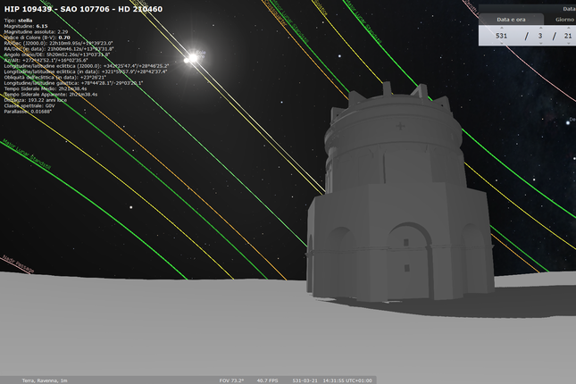Image resolution: width=576 pixels, height=384 pixels.
Task: Switch to the "Data e ora" tab
Action: pyautogui.click(x=511, y=19)
